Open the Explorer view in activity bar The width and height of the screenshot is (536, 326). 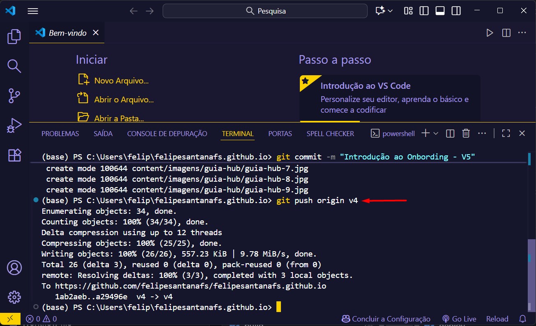pos(14,37)
